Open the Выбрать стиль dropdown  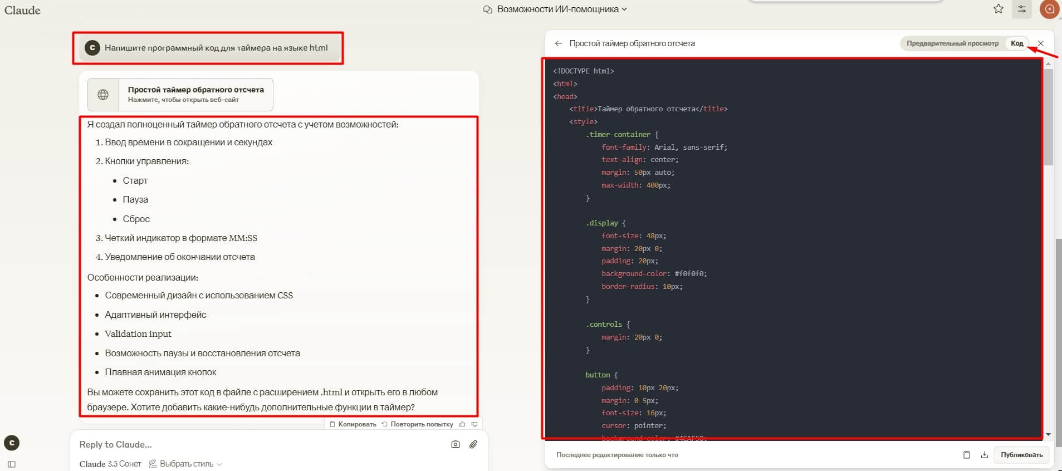point(185,464)
